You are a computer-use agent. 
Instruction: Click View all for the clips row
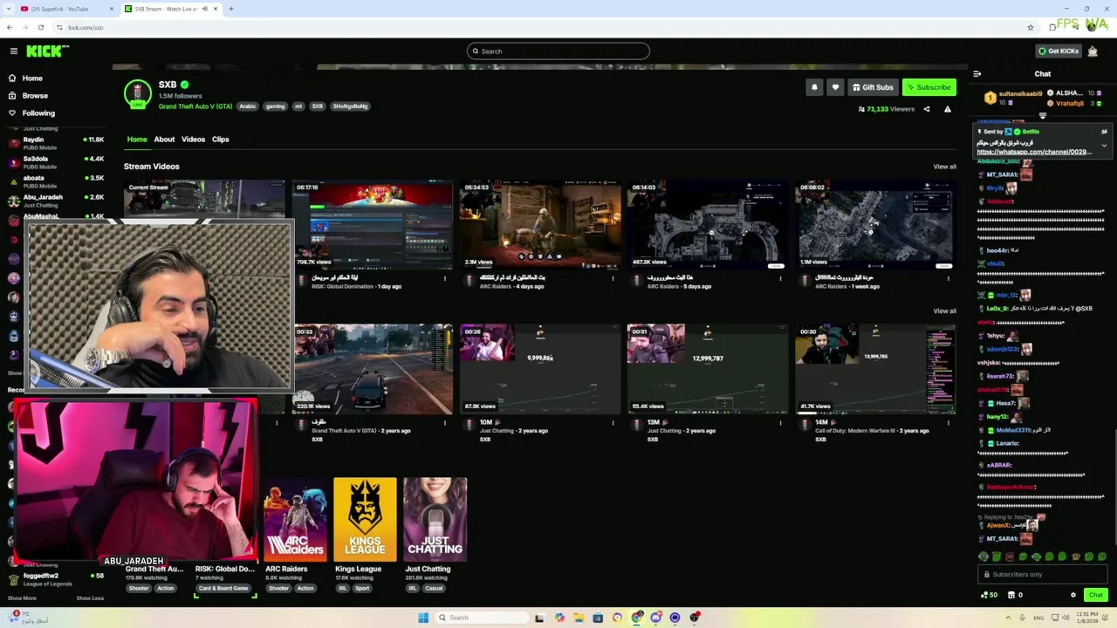(944, 311)
